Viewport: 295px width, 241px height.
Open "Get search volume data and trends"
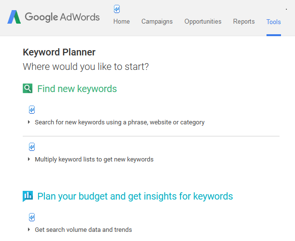tap(83, 230)
